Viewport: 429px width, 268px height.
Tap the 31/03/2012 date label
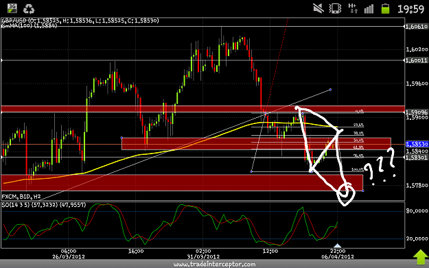pyautogui.click(x=203, y=257)
